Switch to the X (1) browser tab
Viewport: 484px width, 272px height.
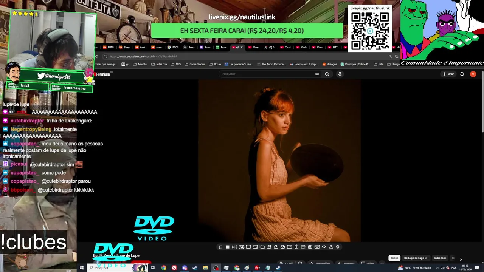(269, 48)
